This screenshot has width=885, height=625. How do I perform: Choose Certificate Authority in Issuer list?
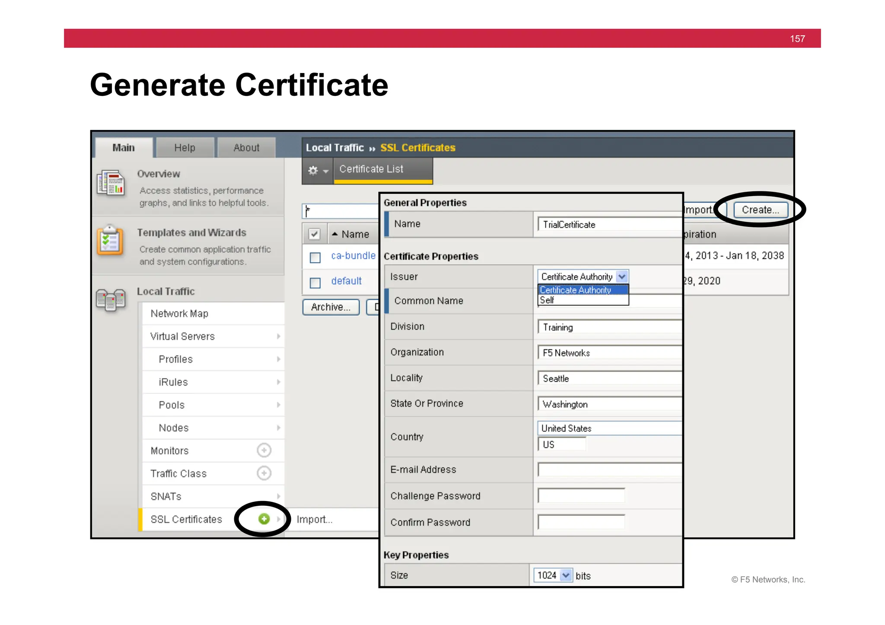pyautogui.click(x=583, y=290)
